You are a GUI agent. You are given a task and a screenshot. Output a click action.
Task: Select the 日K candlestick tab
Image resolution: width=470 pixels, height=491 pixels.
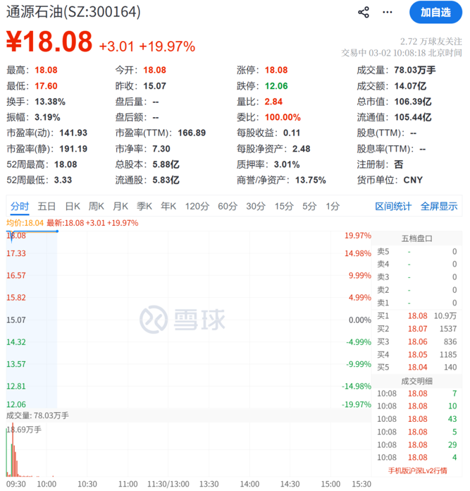[x=72, y=206]
